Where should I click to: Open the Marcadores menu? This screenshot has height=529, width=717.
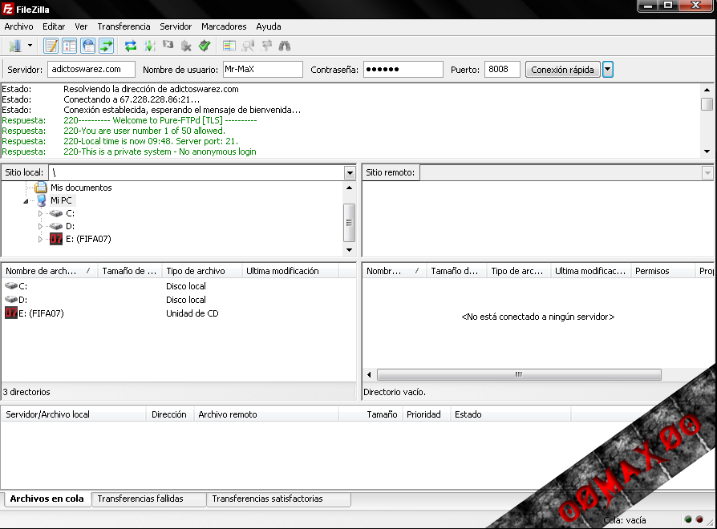(224, 26)
